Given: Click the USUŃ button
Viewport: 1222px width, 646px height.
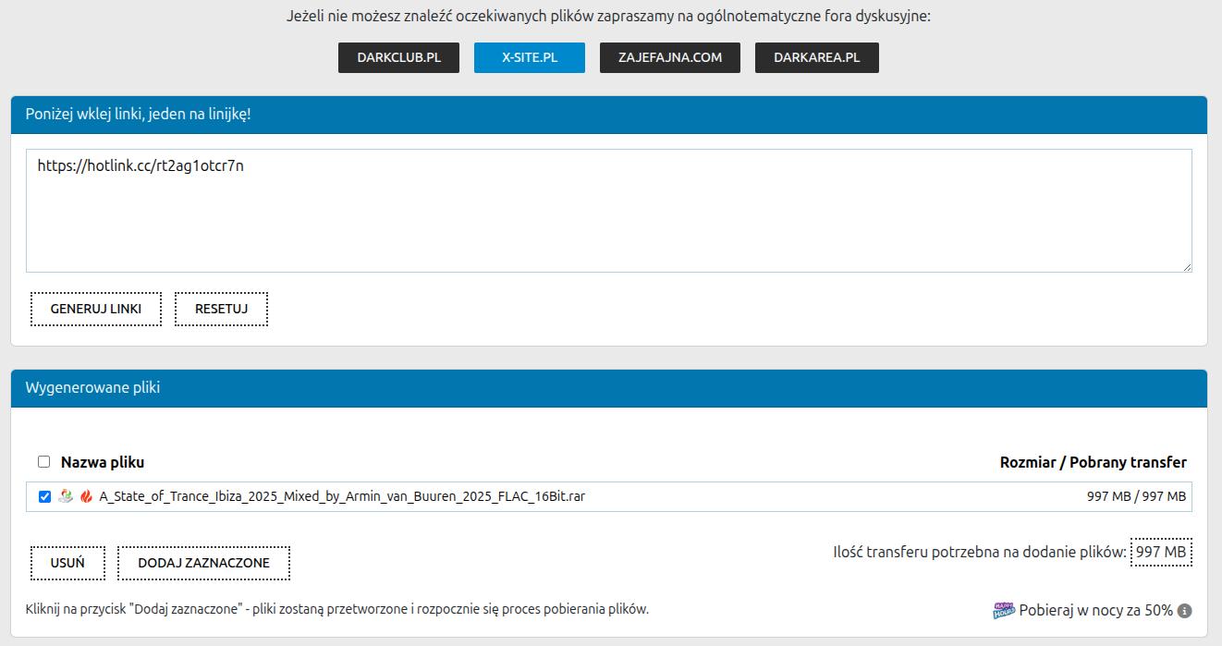Looking at the screenshot, I should click(67, 563).
